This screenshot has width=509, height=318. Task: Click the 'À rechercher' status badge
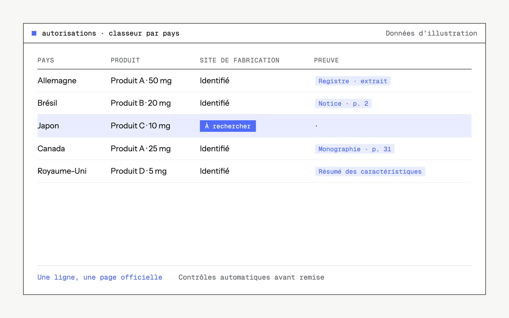pos(228,126)
